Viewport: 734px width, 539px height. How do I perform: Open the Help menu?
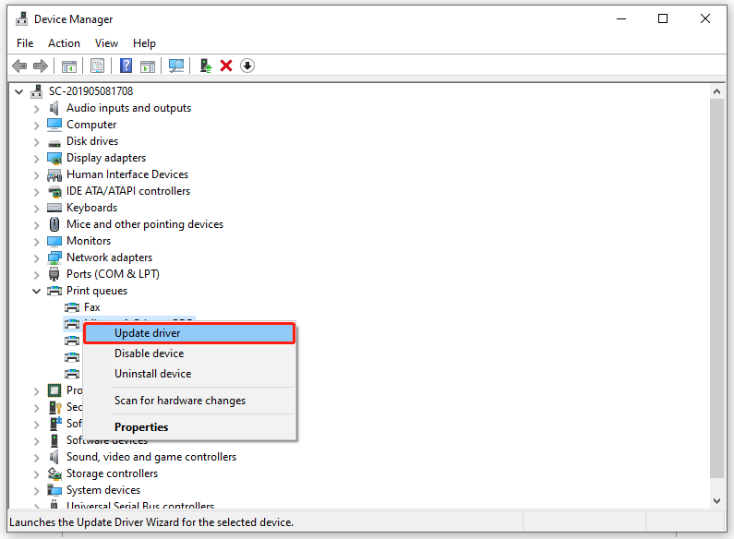tap(144, 43)
